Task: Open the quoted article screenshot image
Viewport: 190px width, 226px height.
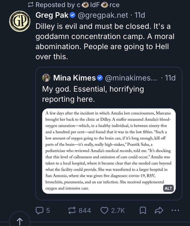Action: point(108,151)
